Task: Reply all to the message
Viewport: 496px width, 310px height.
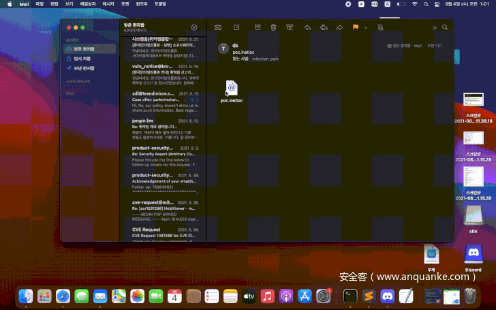Action: pos(323,27)
